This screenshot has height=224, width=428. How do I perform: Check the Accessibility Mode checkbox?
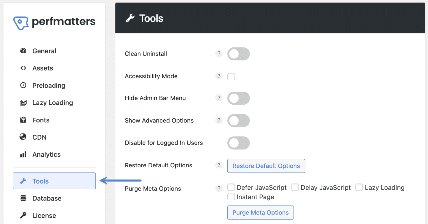[x=231, y=76]
